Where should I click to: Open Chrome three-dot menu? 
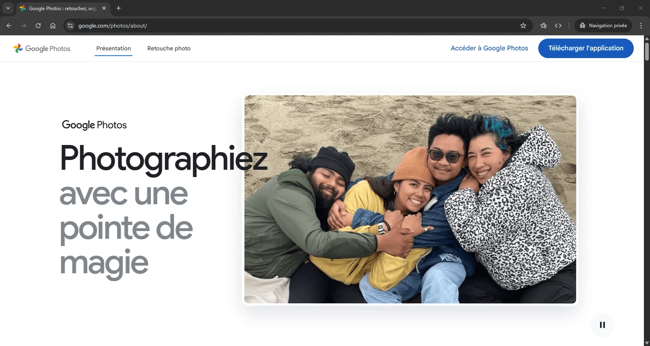coord(641,26)
